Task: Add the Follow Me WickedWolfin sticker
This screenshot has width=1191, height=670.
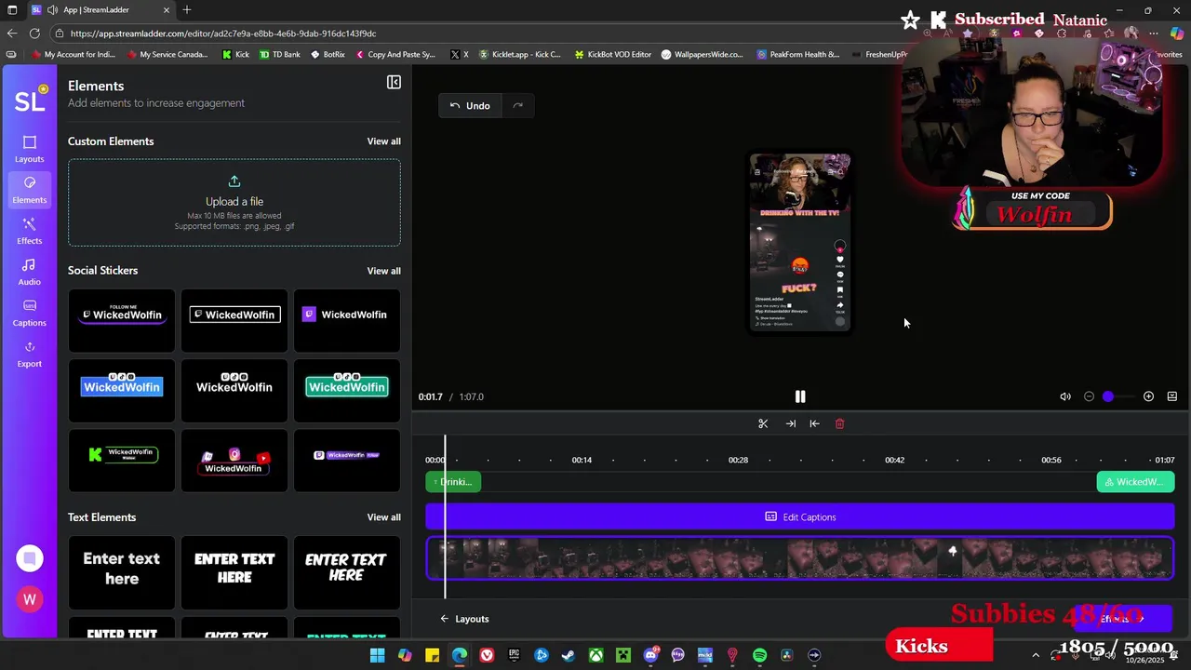Action: pyautogui.click(x=122, y=319)
